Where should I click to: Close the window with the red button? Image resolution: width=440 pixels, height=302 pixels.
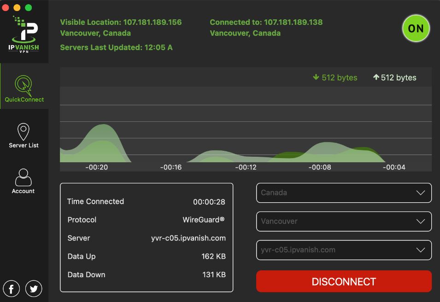point(6,7)
